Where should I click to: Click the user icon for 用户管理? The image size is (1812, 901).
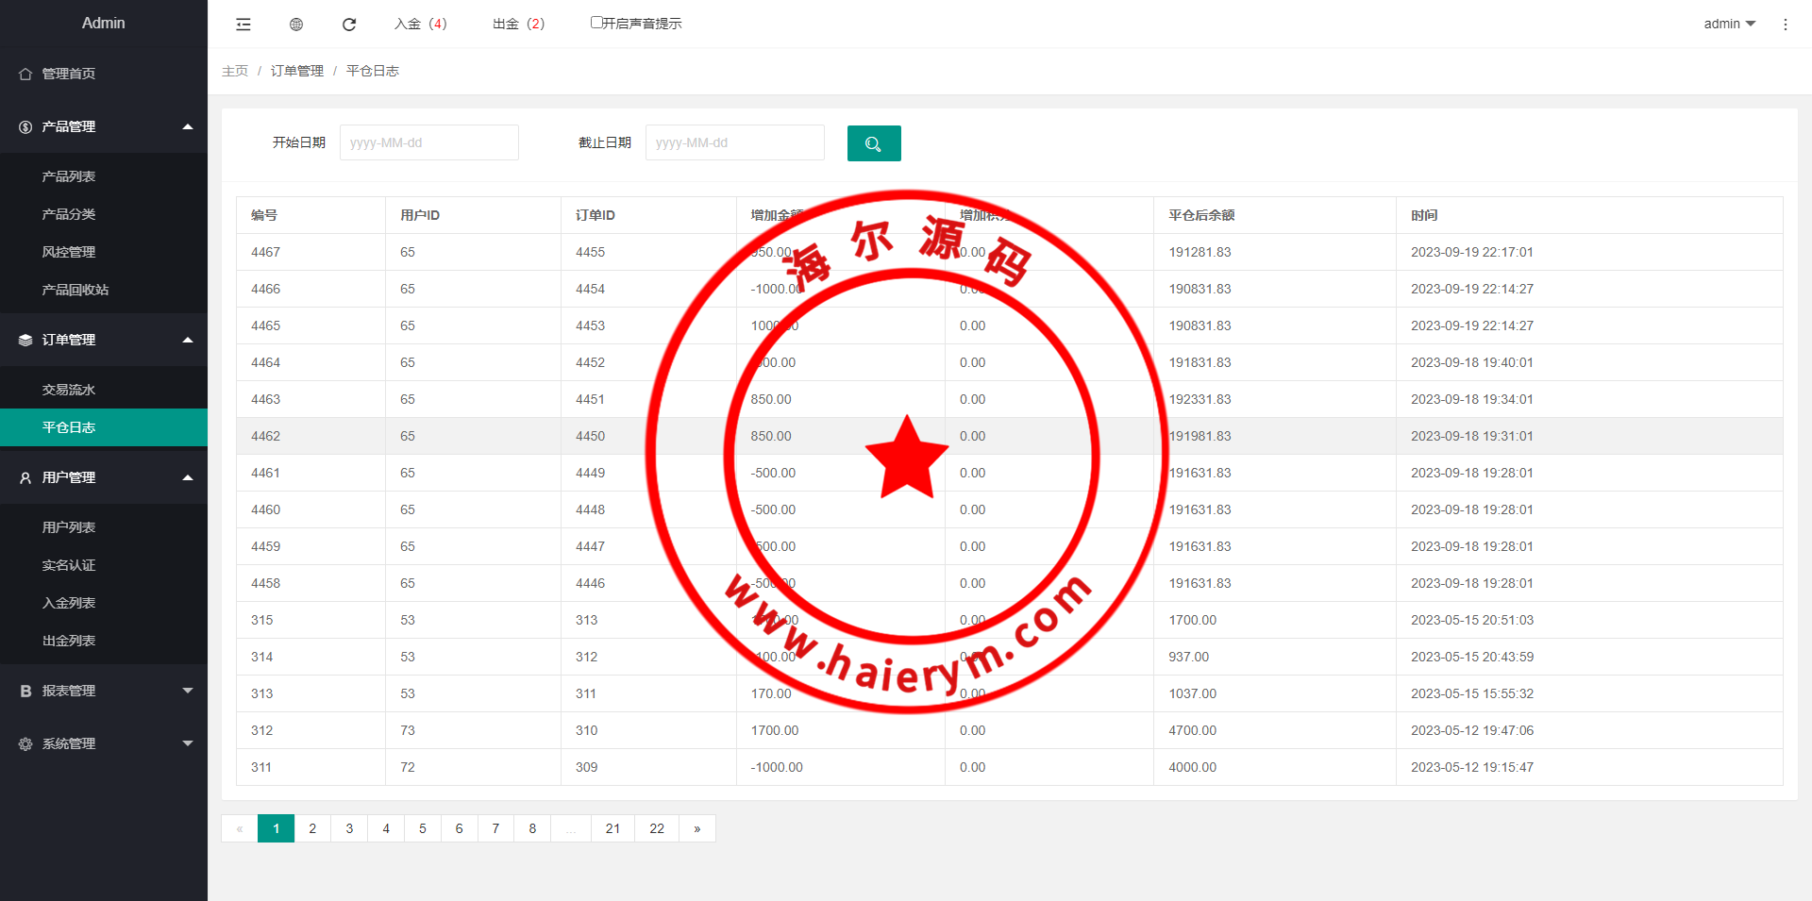[25, 477]
